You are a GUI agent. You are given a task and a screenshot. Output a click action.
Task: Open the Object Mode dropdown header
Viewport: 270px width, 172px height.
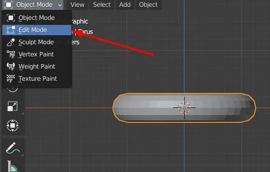[33, 5]
